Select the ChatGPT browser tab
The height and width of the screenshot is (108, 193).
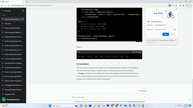click(x=12, y=2)
